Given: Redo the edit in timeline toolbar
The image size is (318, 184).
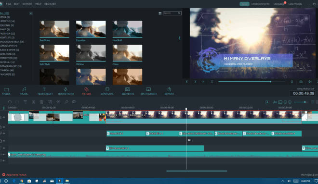Looking at the screenshot, I should 17,102.
